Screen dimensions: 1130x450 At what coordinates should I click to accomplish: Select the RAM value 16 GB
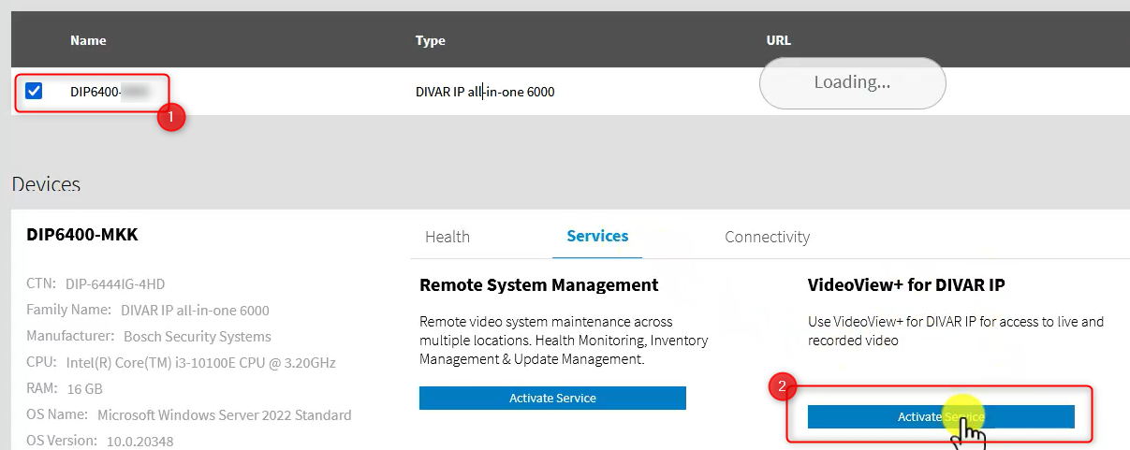(x=85, y=388)
